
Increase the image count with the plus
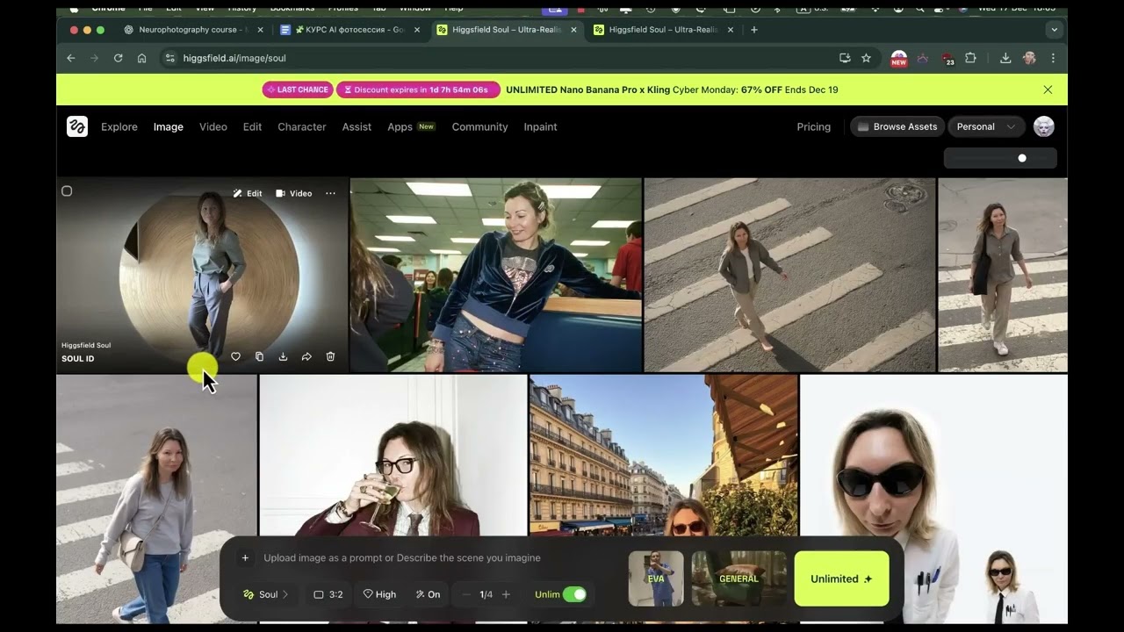coord(506,594)
